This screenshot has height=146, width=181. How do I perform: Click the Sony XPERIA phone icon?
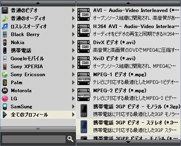pyautogui.click(x=5, y=67)
